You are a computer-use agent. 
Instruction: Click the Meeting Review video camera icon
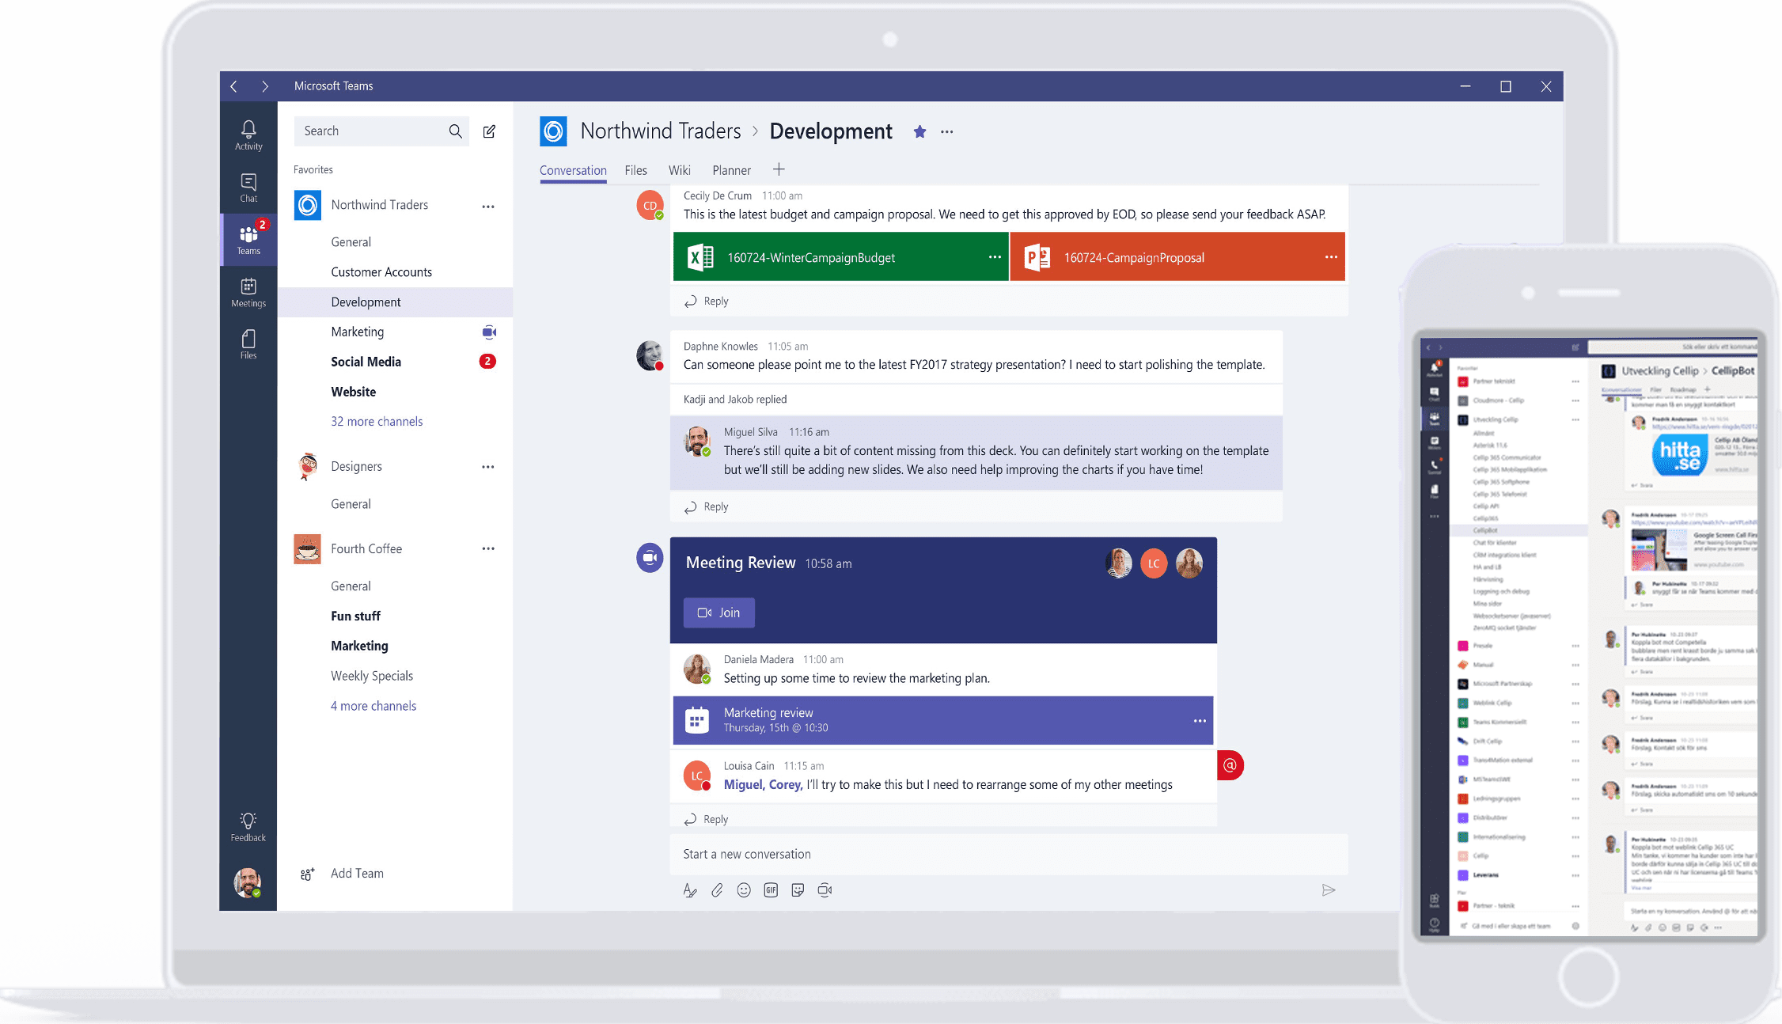[650, 558]
